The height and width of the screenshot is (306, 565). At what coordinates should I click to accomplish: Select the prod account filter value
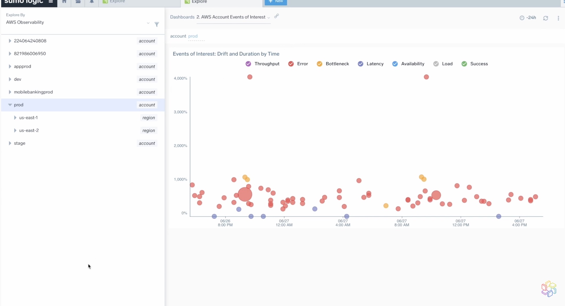point(193,36)
